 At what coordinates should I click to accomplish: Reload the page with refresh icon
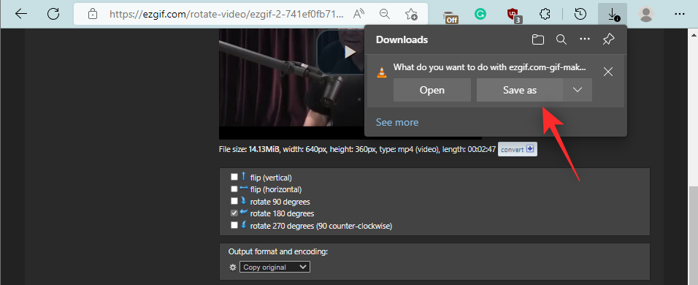tap(53, 14)
